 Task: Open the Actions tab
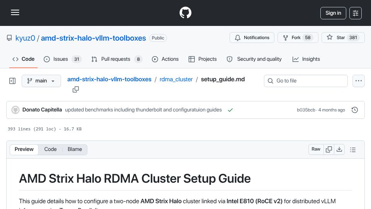click(x=165, y=59)
